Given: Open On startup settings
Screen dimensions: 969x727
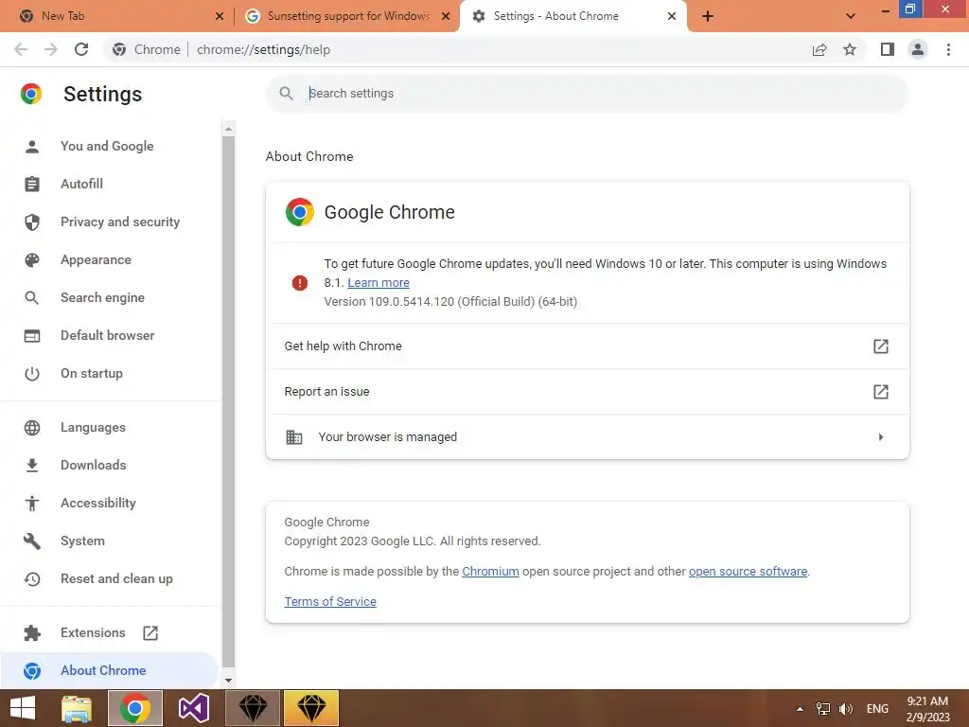Looking at the screenshot, I should 92,373.
